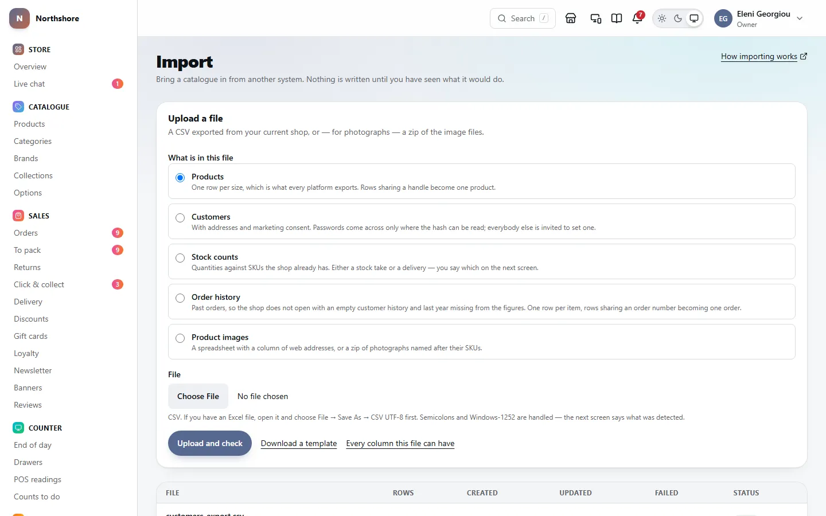Open the storefront icon in the top bar
The height and width of the screenshot is (516, 826).
point(571,18)
